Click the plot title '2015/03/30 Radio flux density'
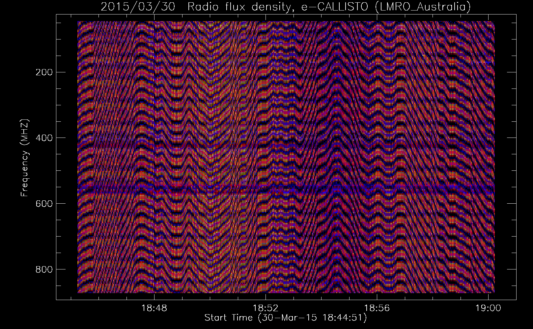The width and height of the screenshot is (533, 329). pyautogui.click(x=286, y=7)
